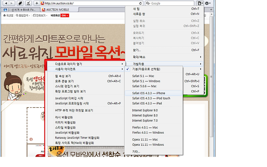Select Safari 5.0.6 — Mac agent
Screen dimensions: 267x167
154,86
